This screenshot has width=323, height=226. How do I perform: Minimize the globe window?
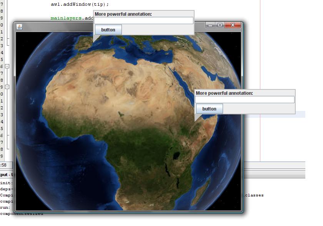(x=210, y=25)
